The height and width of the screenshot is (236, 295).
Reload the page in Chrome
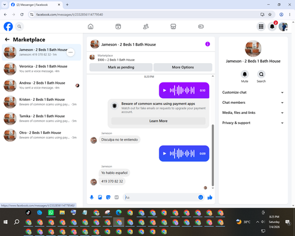[22, 15]
